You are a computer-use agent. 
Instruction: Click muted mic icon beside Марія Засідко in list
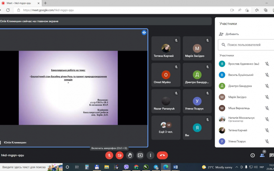pos(267,97)
